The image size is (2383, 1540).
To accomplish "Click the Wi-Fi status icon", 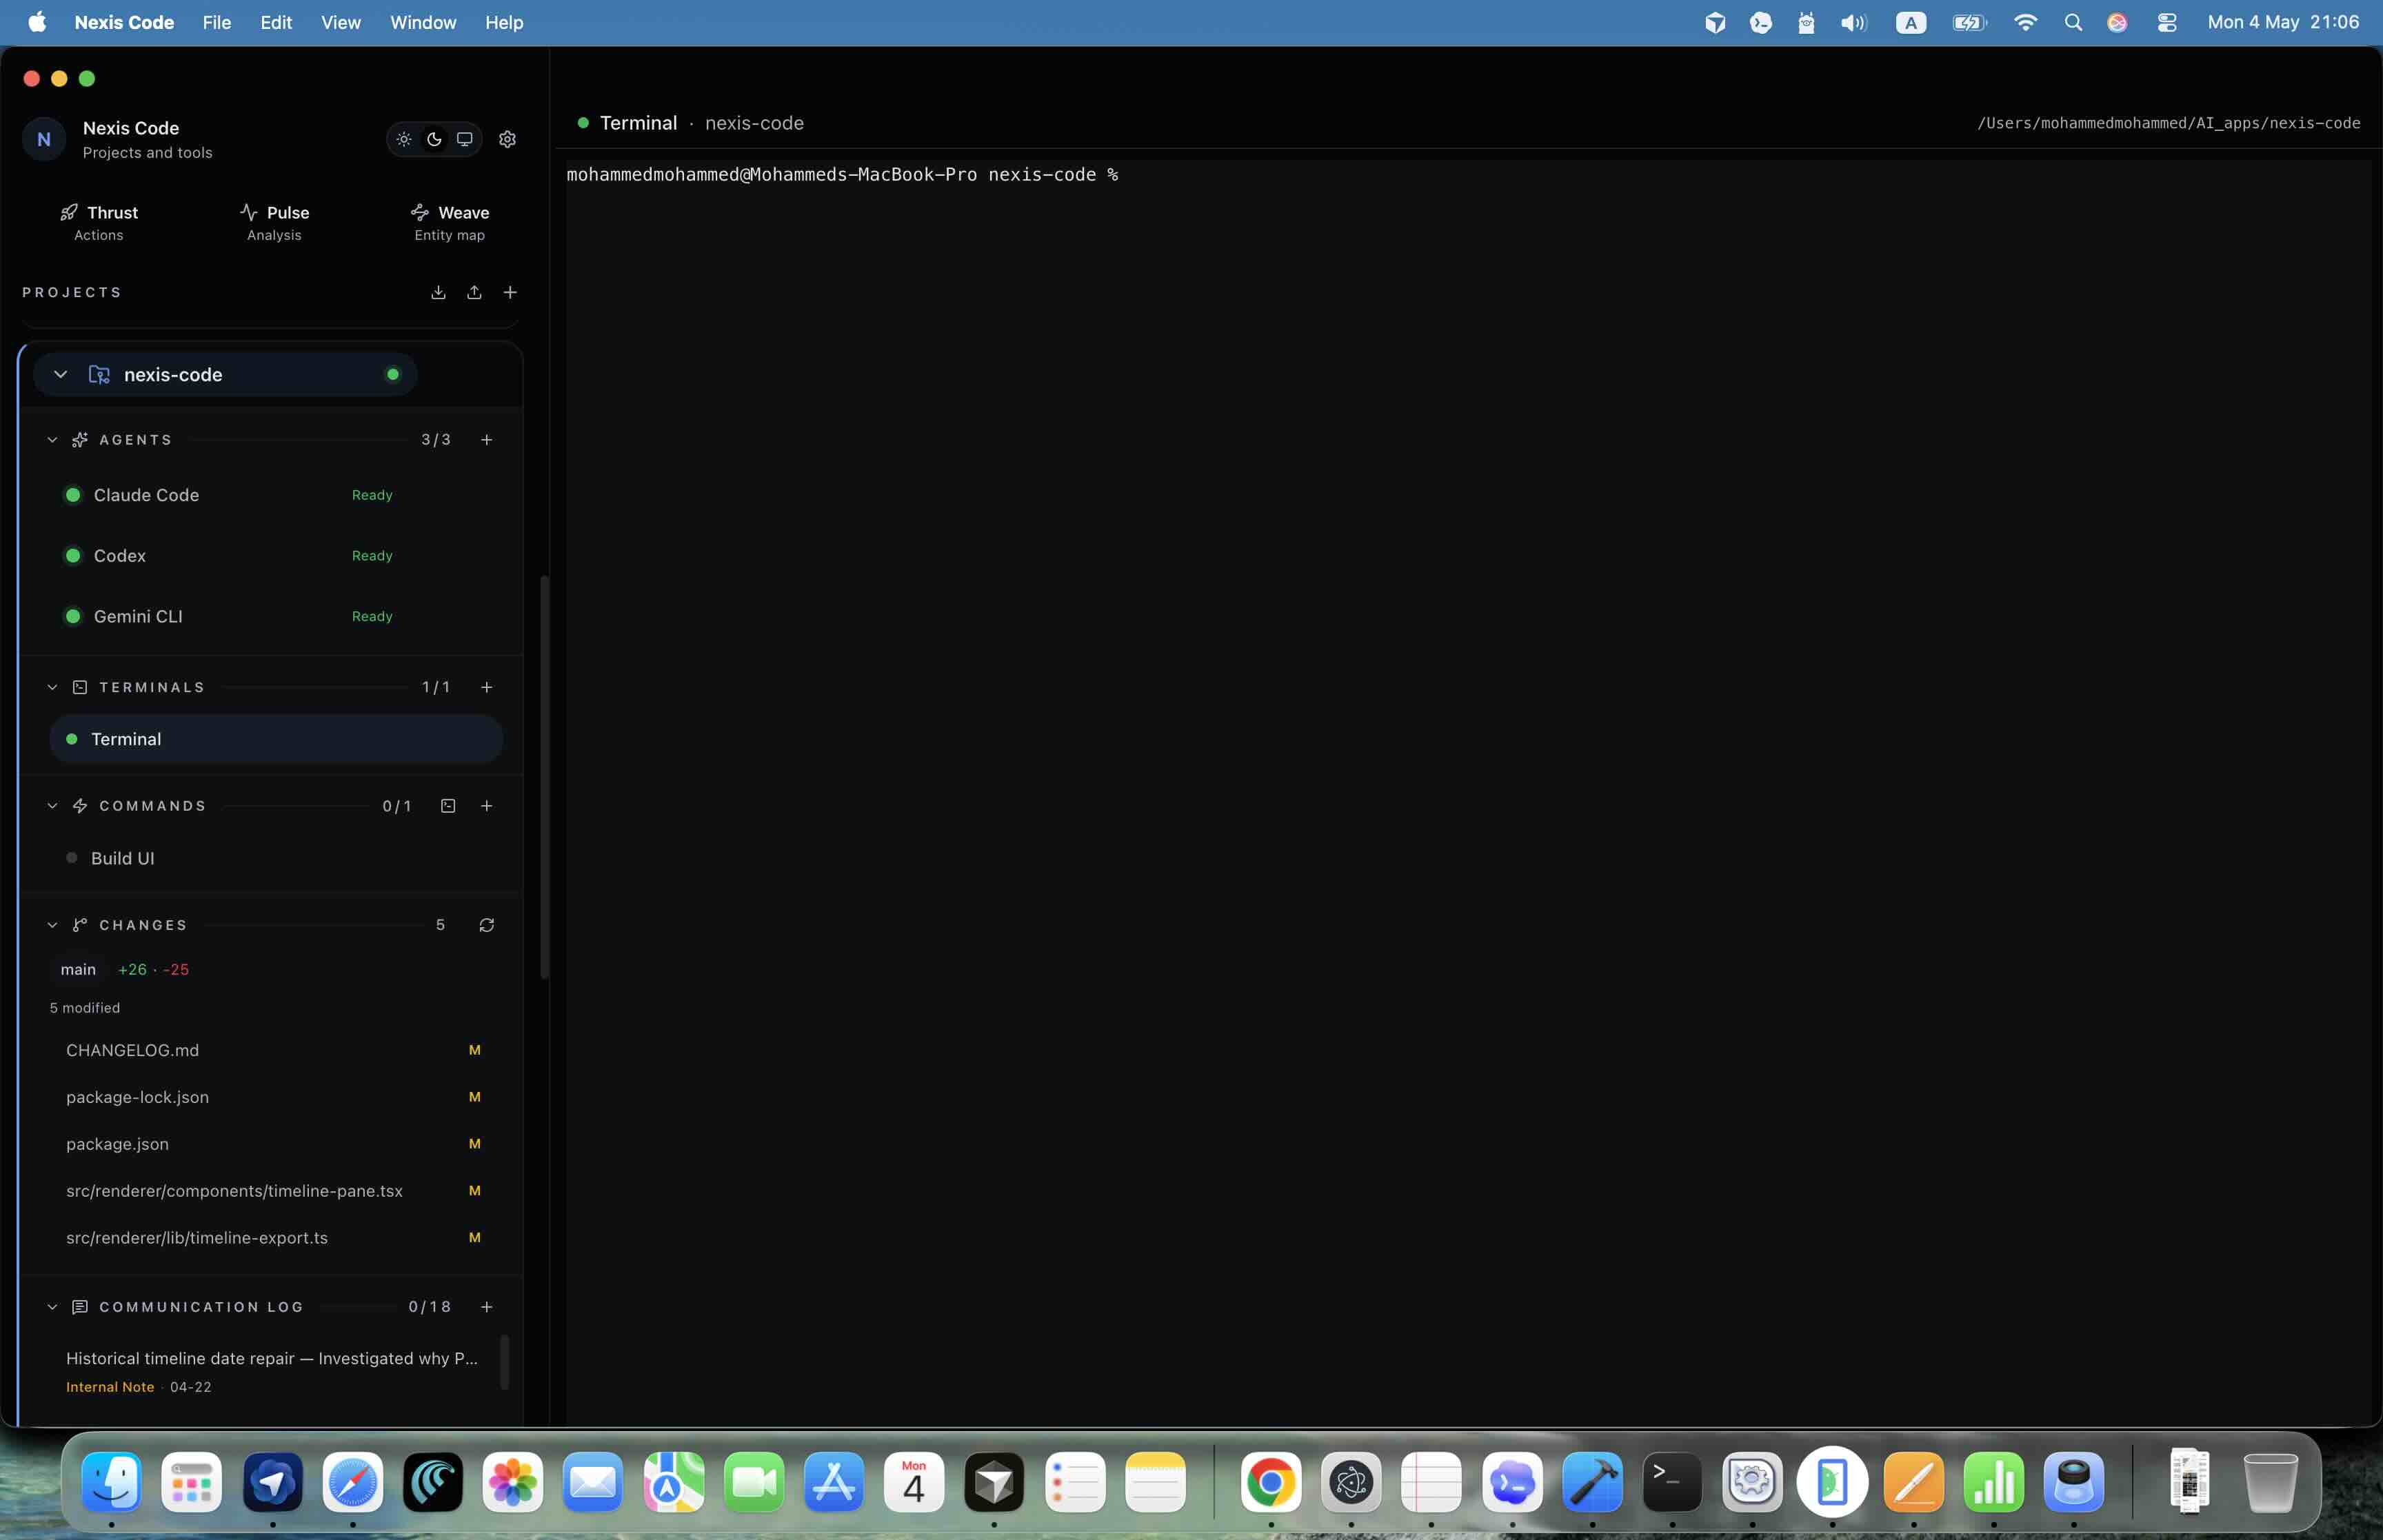I will pyautogui.click(x=2026, y=22).
